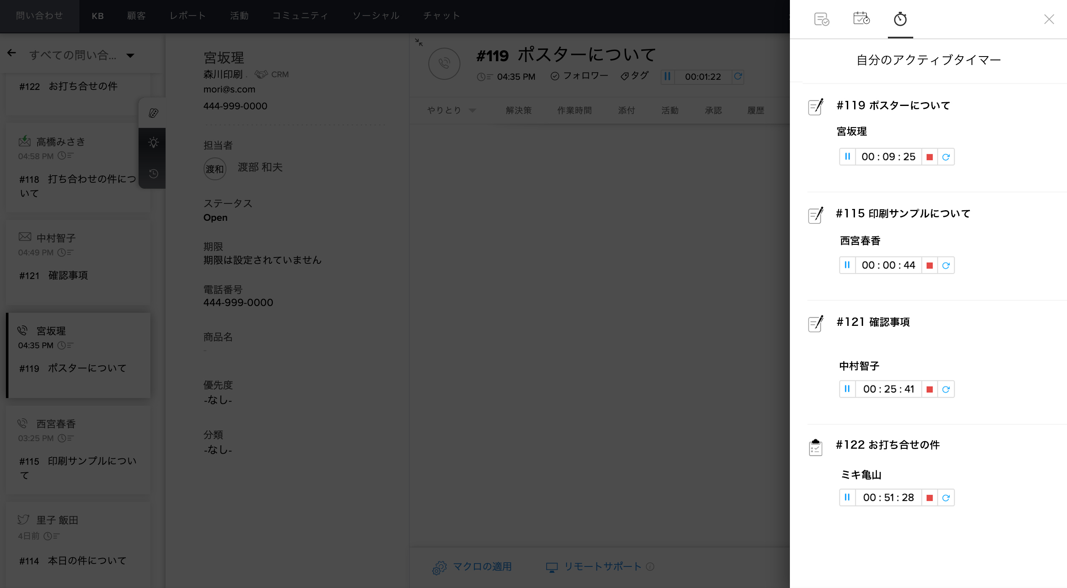Click the phone channel icon beside #119 title
1067x588 pixels.
[x=444, y=64]
